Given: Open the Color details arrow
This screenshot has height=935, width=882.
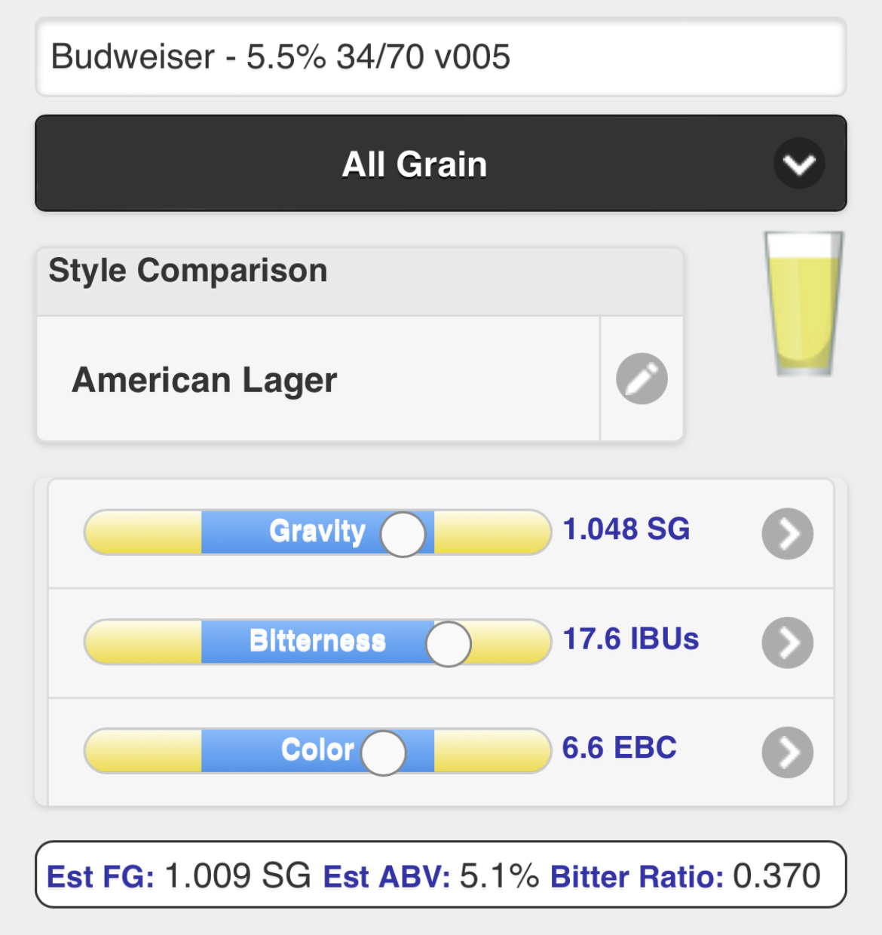Looking at the screenshot, I should 787,752.
